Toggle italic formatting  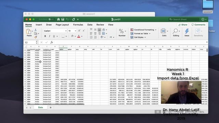point(49,36)
